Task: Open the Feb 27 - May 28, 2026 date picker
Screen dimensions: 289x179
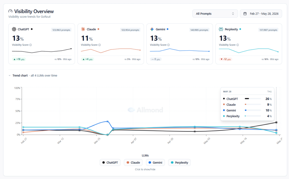Action: click(261, 13)
